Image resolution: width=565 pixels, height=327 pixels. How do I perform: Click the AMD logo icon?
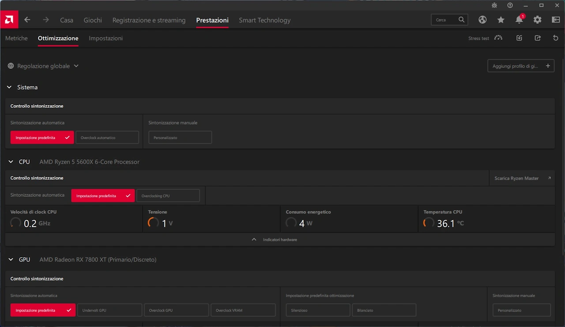9,20
